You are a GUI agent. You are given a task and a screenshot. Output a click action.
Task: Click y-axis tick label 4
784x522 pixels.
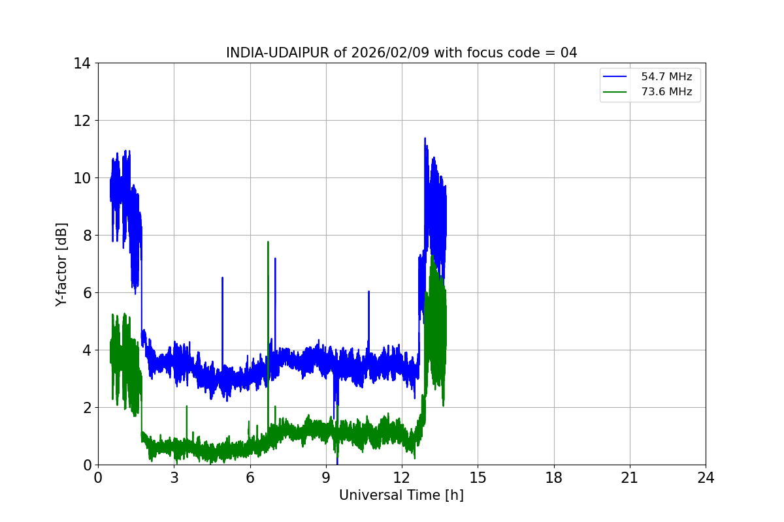tap(87, 350)
